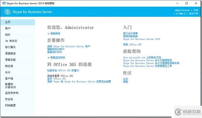Viewport: 202px width, 118px height.
Task: Expand the 查看监控报告 section
Action: click(x=56, y=57)
